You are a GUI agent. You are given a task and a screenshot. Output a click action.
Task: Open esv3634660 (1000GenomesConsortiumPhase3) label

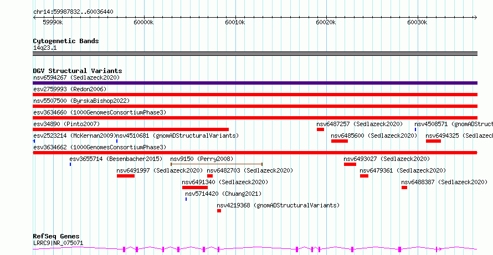pyautogui.click(x=100, y=112)
